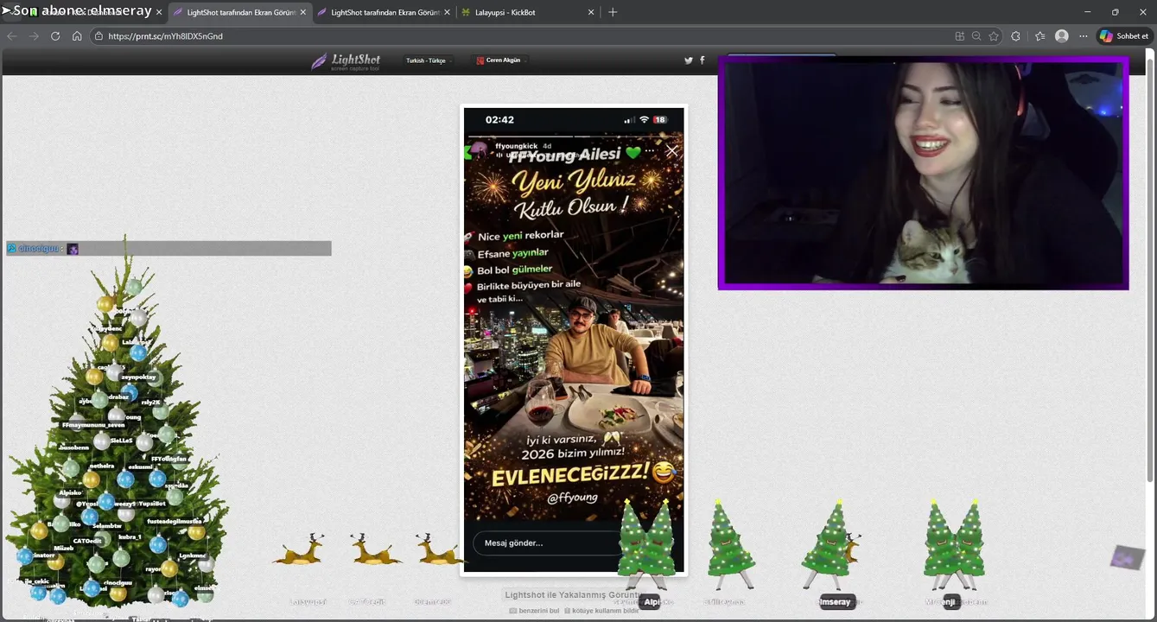
Task: Click the zoom magnifier icon in the address bar
Action: (976, 36)
